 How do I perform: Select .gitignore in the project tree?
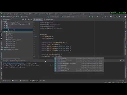tap(11, 34)
